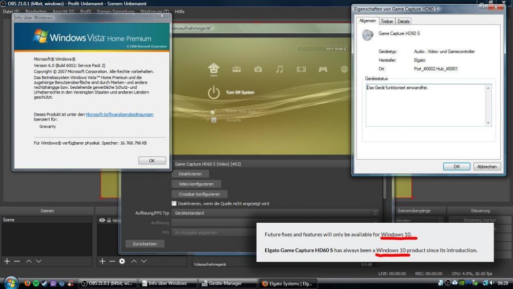
Task: Toggle source visibility eye icon
Action: pos(102,220)
